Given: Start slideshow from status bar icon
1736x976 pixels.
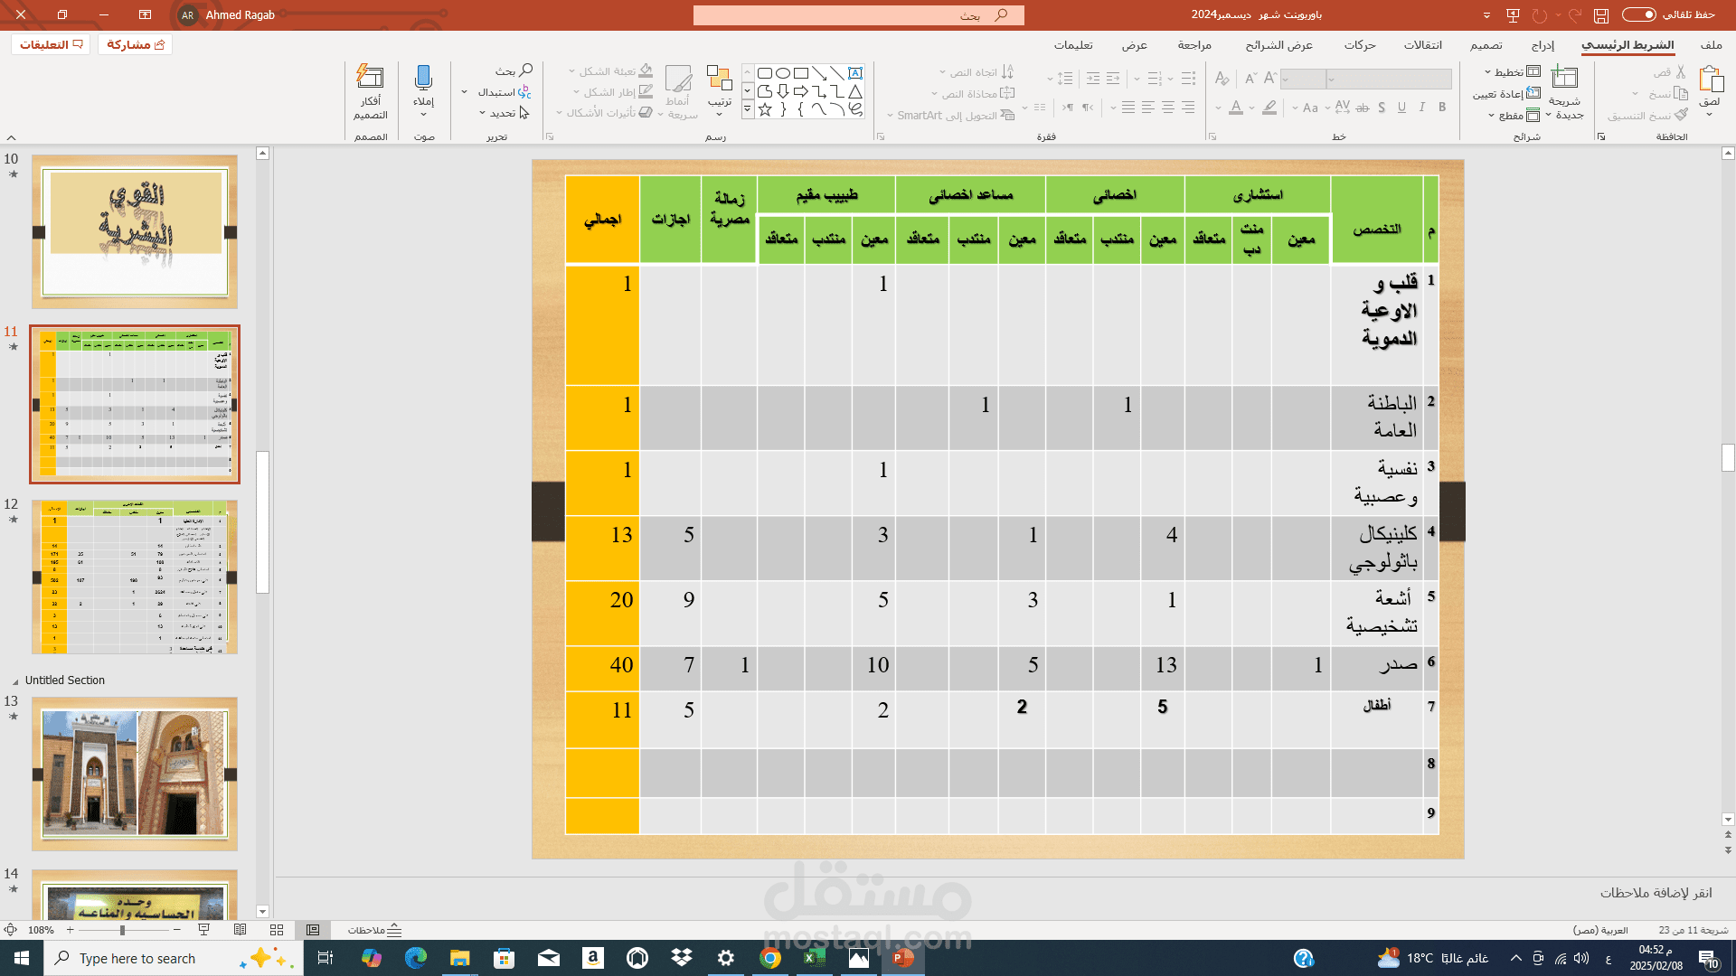Looking at the screenshot, I should point(204,930).
